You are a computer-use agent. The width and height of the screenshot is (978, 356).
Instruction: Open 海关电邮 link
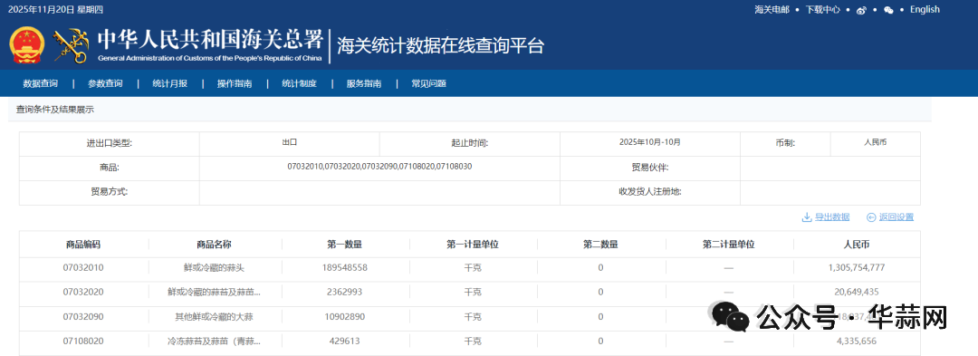[772, 9]
